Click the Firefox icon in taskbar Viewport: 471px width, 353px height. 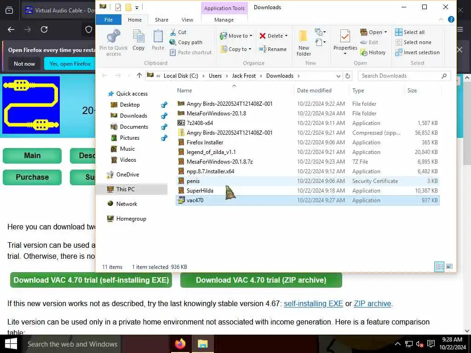[180, 344]
